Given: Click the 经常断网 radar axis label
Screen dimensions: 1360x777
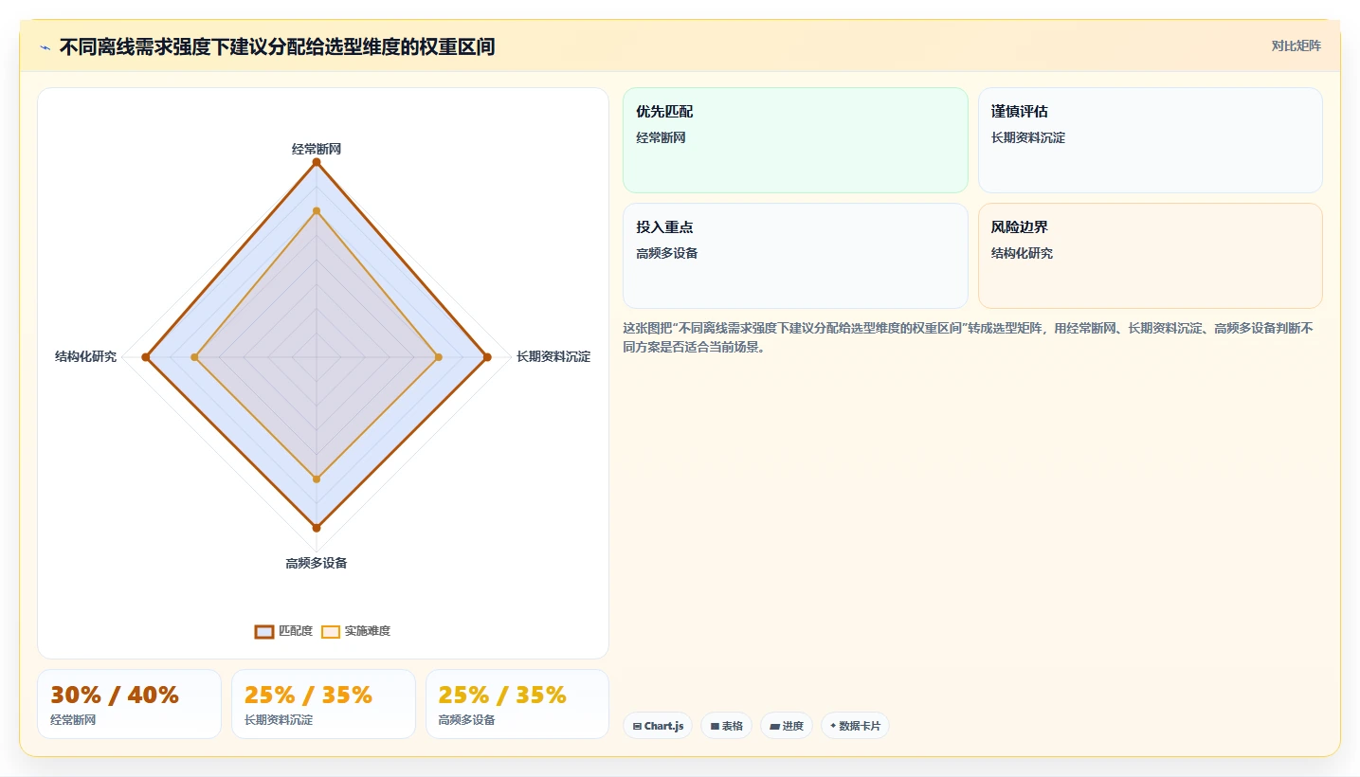Looking at the screenshot, I should 317,150.
